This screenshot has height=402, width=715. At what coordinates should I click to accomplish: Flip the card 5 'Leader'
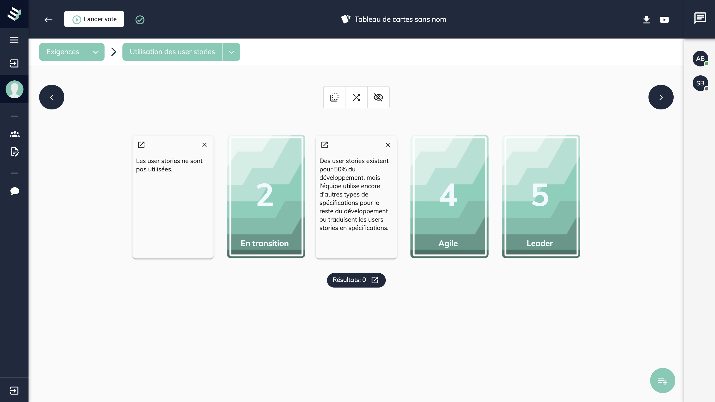[541, 196]
